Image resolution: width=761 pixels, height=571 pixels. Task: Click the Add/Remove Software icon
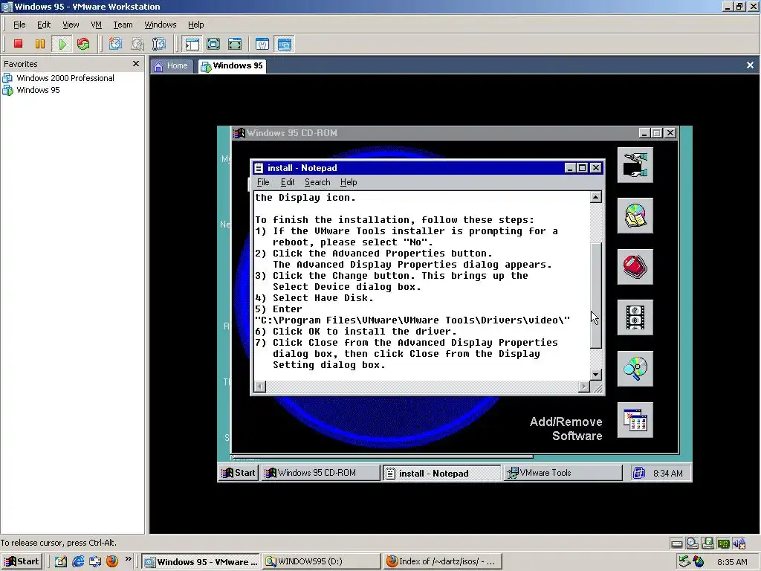635,420
